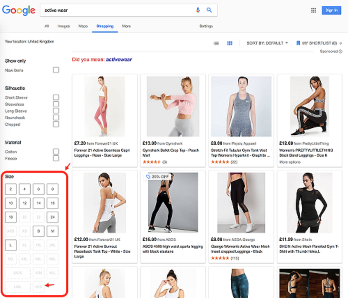Open the More search tab menu
This screenshot has width=348, height=298.
point(126,26)
